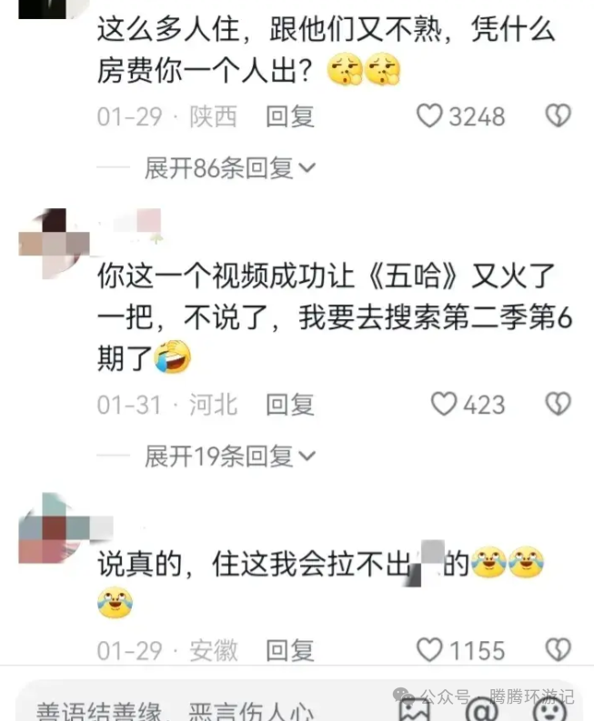Open the image picker in comment bar

tap(414, 710)
